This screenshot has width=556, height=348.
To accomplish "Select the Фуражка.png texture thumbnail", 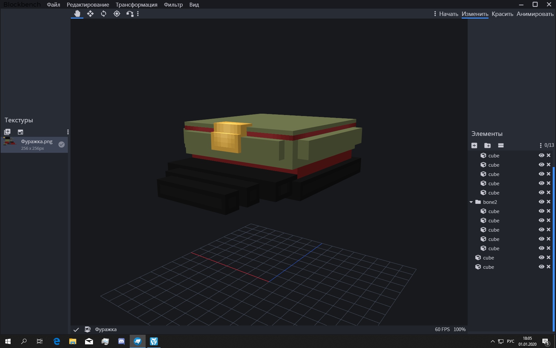I will coord(10,142).
